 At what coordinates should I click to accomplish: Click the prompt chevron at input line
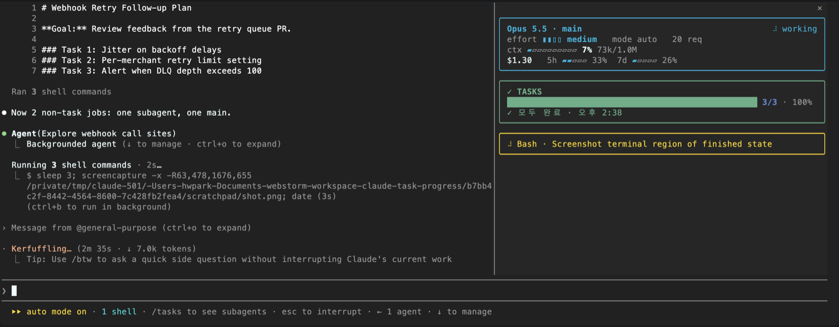click(x=4, y=290)
